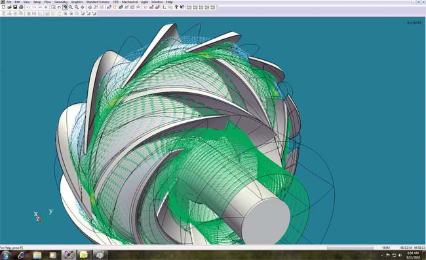Open the Mechanical menu
Viewport: 426px width, 260px height.
coord(130,2)
